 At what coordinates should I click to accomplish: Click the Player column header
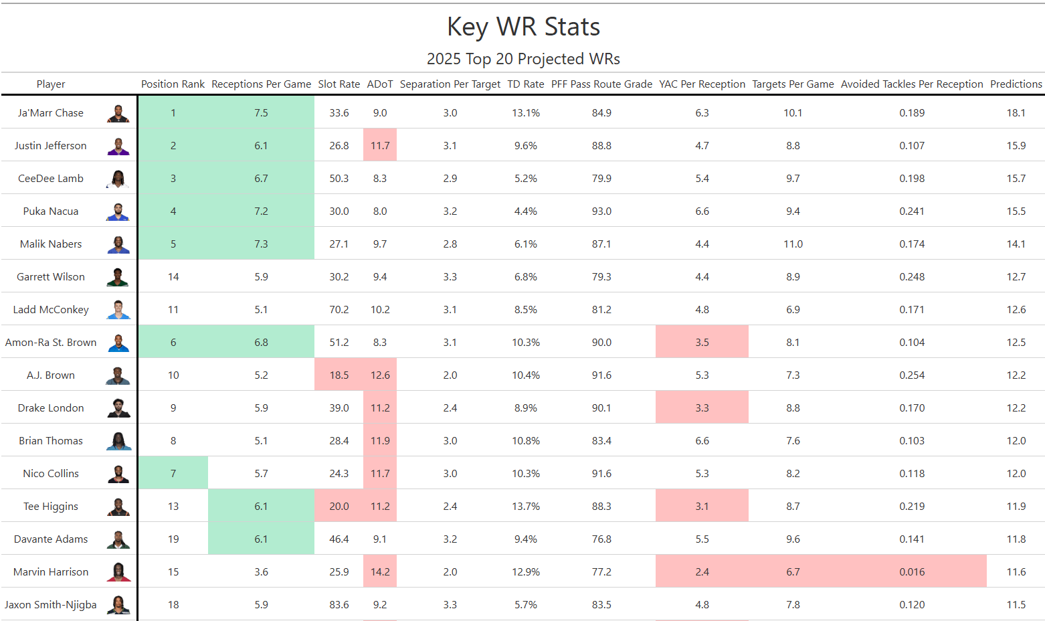click(51, 84)
